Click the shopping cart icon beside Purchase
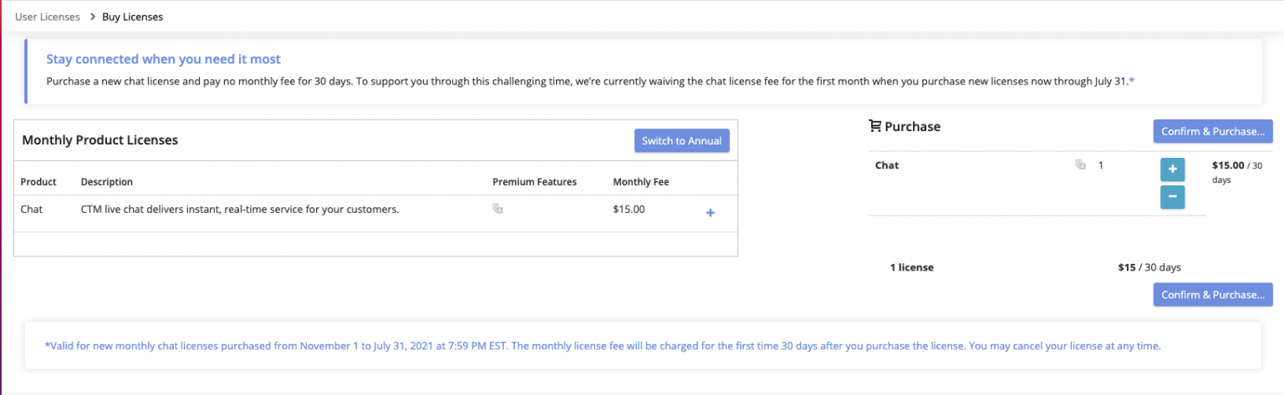Viewport: 1284px width, 395px height. [x=875, y=127]
